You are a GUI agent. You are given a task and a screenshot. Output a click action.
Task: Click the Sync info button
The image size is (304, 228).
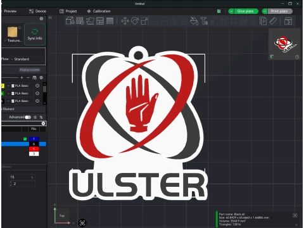click(35, 34)
